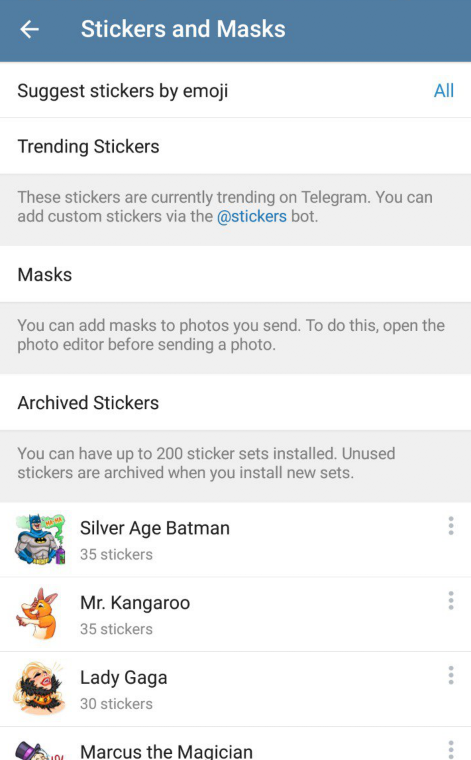Change 'All' suggest stickers setting
This screenshot has height=760, width=471.
coord(444,91)
